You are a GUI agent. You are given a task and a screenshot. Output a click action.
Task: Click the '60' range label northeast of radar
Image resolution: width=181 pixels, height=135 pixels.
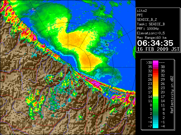(102, 9)
